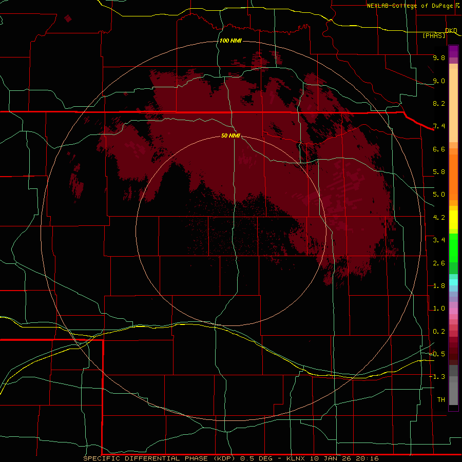Image resolution: width=462 pixels, height=462 pixels.
Task: Select the 7.4 value on color scale
Action: tap(439, 126)
